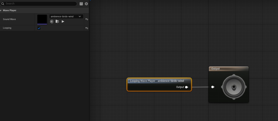Click the Wave Player node's Output pin
The width and height of the screenshot is (278, 121).
pos(187,87)
